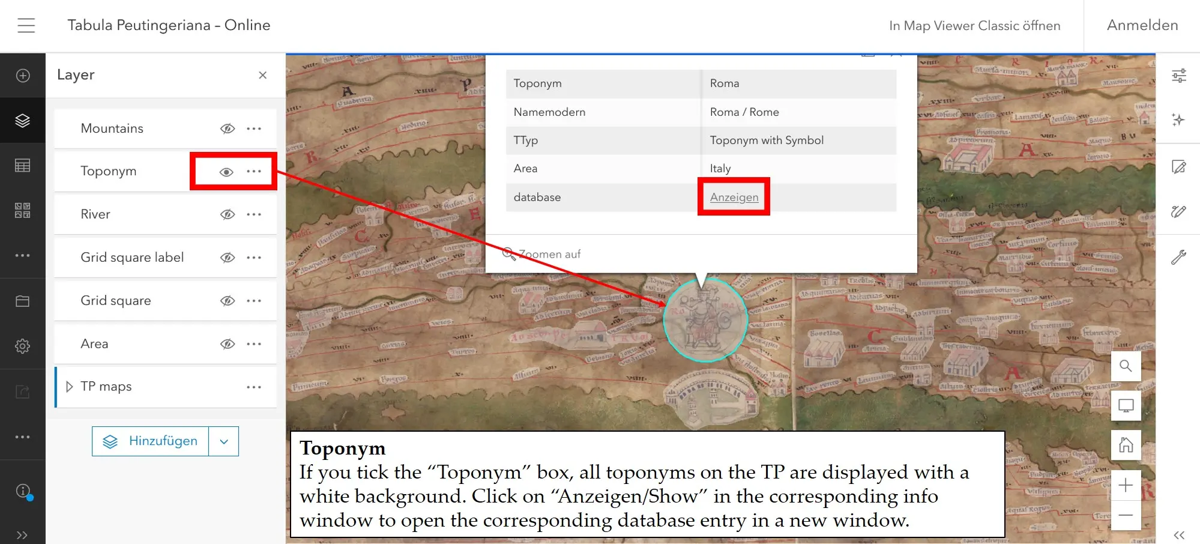Viewport: 1200px width, 544px height.
Task: Select the Toponym layer row
Action: 165,172
